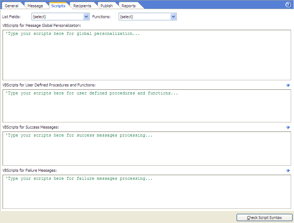This screenshot has height=223, width=294.
Task: Click 'VBScripts for User Defined Procedures and Functions:' label
Action: (x=49, y=85)
